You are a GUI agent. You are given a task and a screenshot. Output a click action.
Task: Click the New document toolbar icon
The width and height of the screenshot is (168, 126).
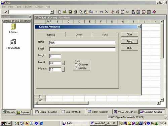(60, 12)
